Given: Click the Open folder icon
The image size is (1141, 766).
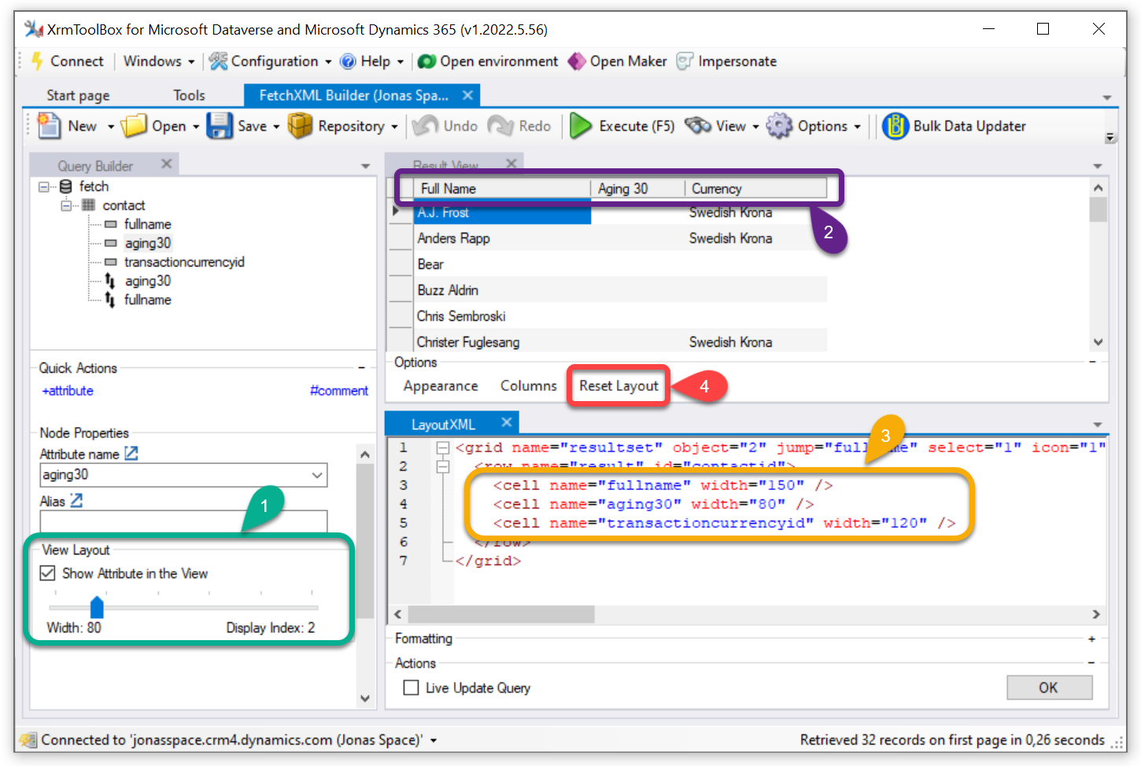Looking at the screenshot, I should (x=135, y=126).
